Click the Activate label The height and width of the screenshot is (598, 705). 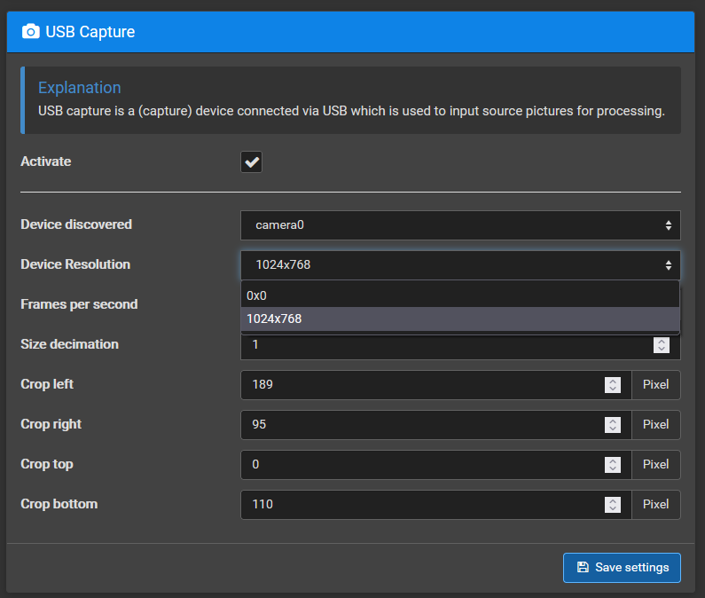pyautogui.click(x=46, y=161)
